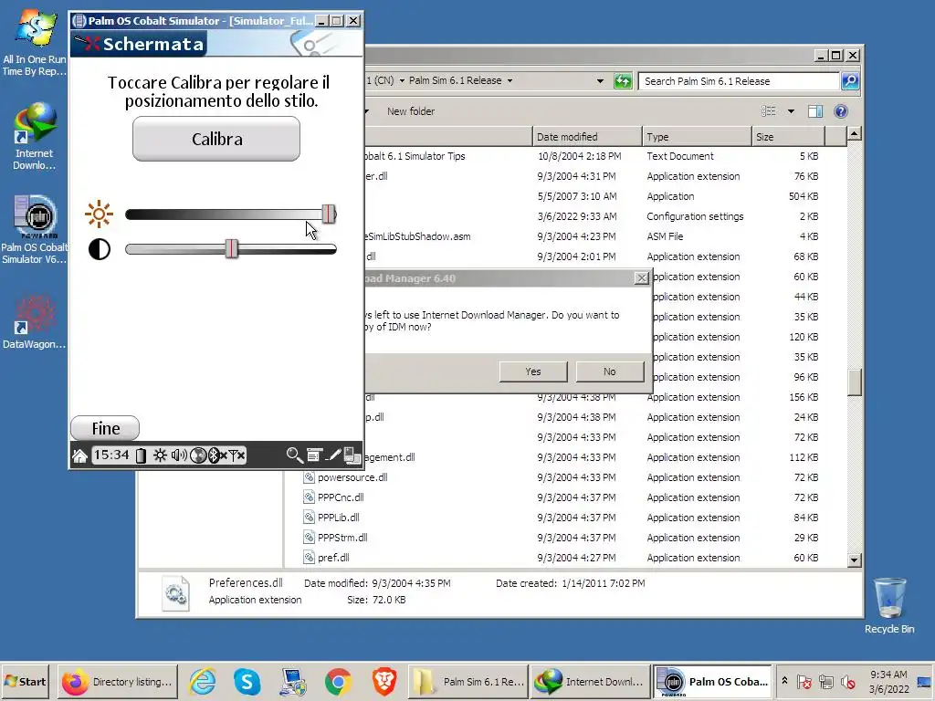This screenshot has width=935, height=701.
Task: Click the 15:34 clock in Palm status bar
Action: coord(111,455)
